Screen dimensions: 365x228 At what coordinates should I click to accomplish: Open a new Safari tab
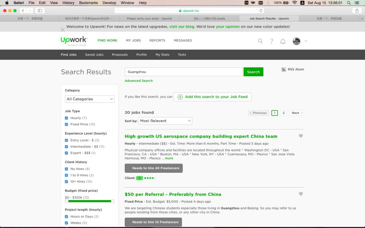point(362,19)
